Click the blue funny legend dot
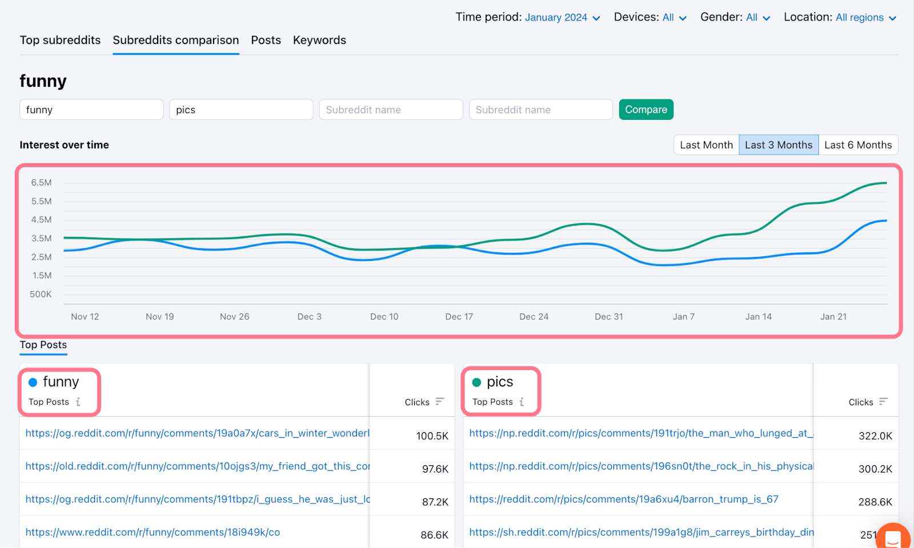The image size is (914, 548). point(33,382)
